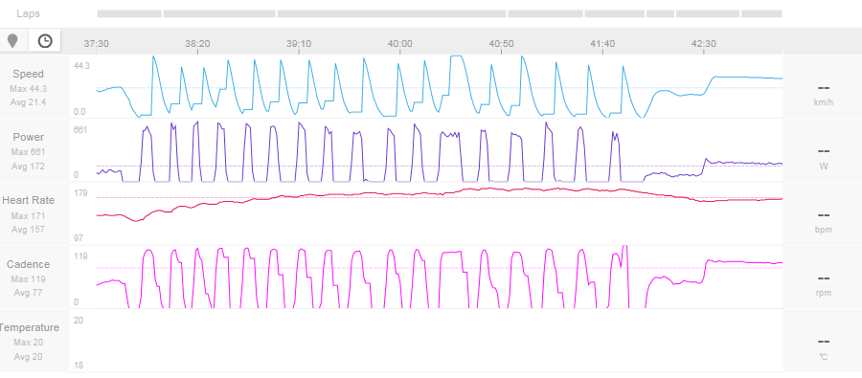Screen dimensions: 862x378
Task: Switch x-axis to time clock icon
Action: click(45, 40)
